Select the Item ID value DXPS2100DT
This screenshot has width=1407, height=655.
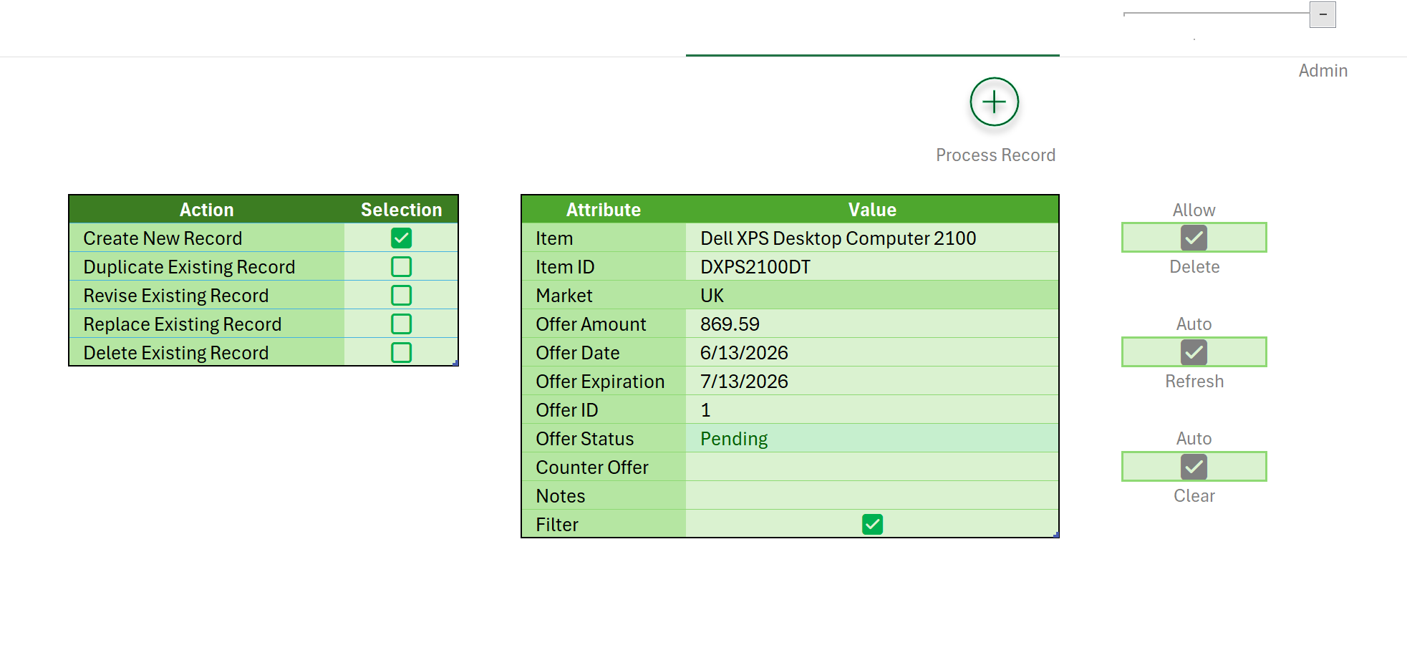click(x=755, y=267)
